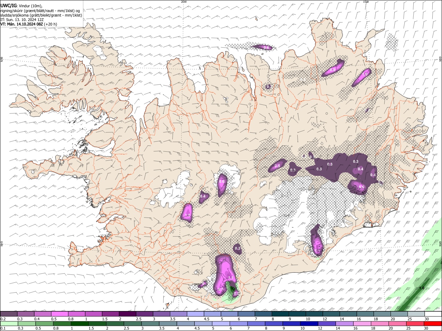Pick the light pink swatch above lower-scale 16
Viewport: 442px width, 331px height.
(362, 323)
